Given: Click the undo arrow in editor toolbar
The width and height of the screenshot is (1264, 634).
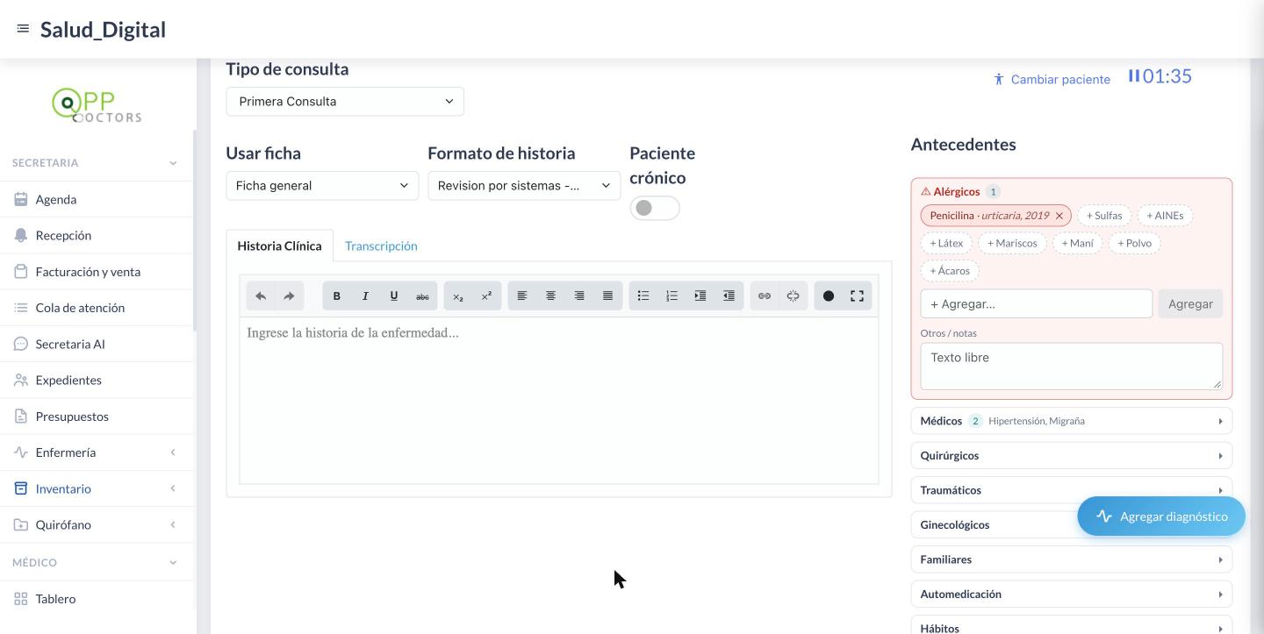Looking at the screenshot, I should tap(261, 296).
